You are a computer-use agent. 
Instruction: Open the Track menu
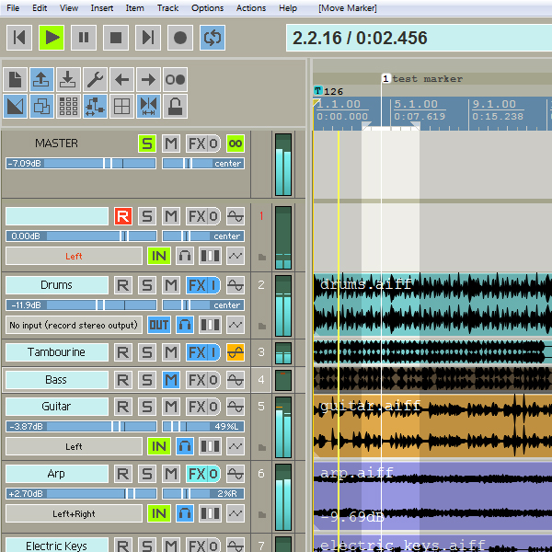point(167,8)
